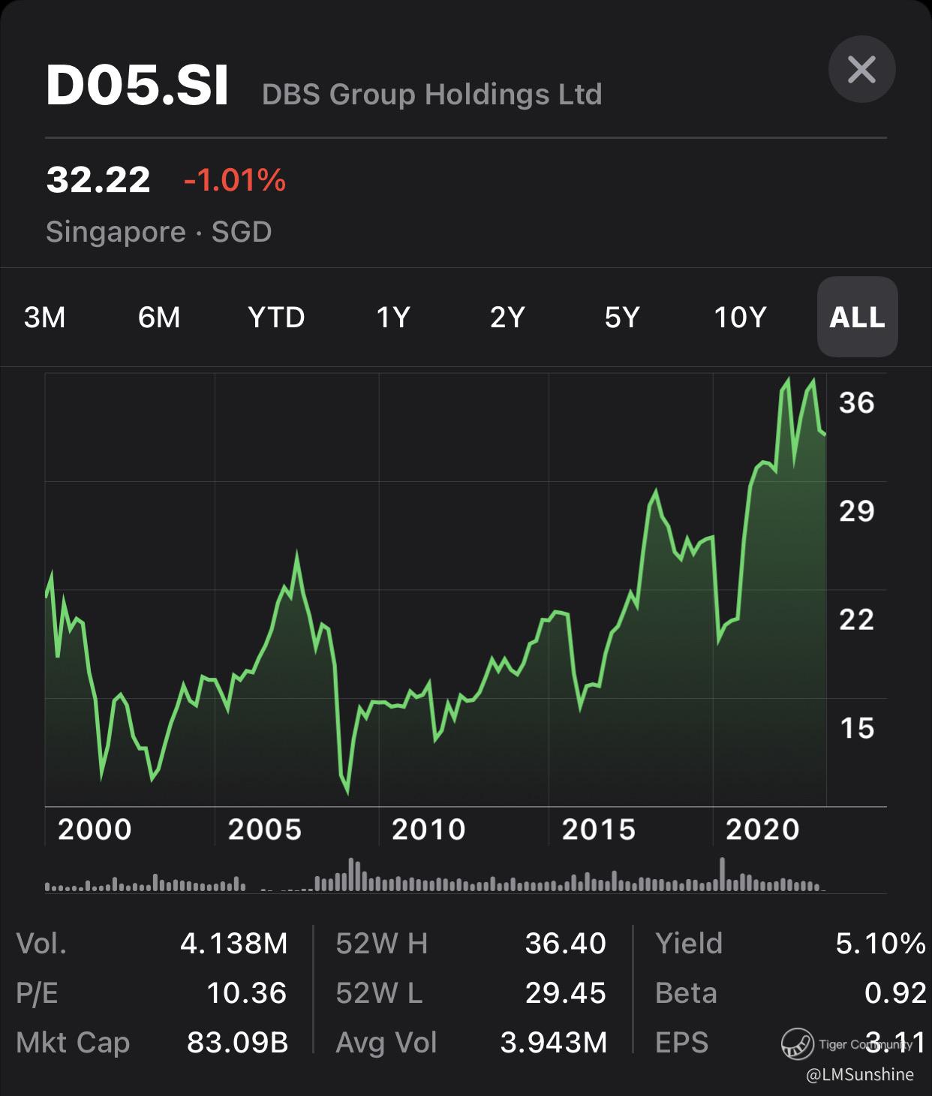The image size is (932, 1096).
Task: Tap the 2010 year axis label
Action: [x=428, y=830]
